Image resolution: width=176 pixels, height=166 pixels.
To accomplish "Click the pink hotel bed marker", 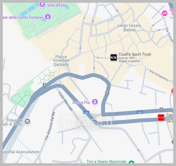I will [164, 14].
